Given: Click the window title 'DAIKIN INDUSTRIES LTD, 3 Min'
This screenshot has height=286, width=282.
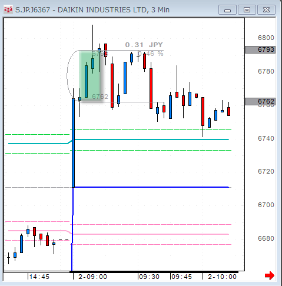Looking at the screenshot, I should click(114, 10).
